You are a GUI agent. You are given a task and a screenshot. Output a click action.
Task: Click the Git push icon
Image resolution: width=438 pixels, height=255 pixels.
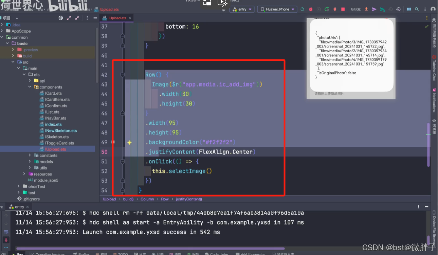[x=382, y=9]
